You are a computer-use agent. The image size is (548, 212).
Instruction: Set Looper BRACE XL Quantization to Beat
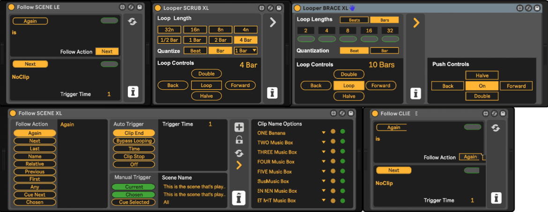(354, 51)
